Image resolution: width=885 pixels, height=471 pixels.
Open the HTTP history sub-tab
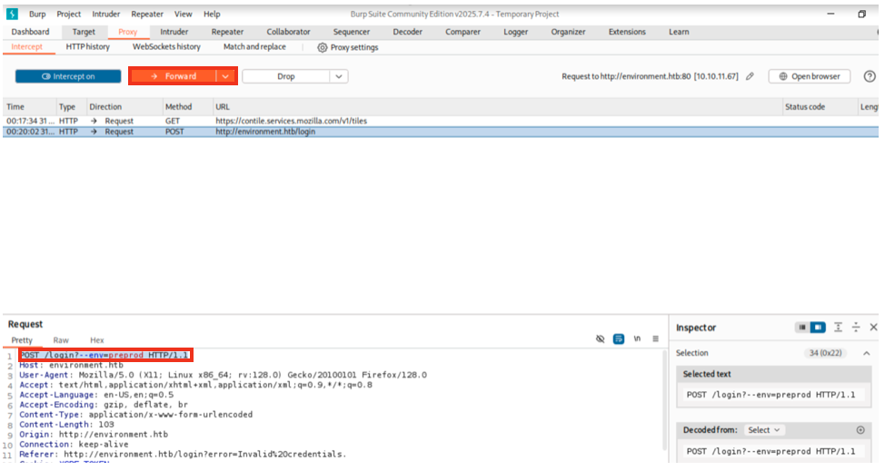tap(87, 47)
